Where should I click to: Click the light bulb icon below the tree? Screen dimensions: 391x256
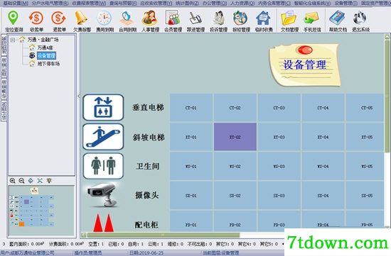pos(49,181)
